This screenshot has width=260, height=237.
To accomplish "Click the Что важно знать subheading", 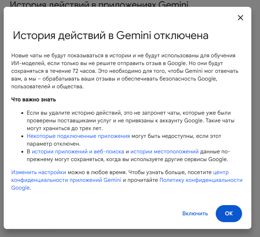I will pyautogui.click(x=33, y=99).
